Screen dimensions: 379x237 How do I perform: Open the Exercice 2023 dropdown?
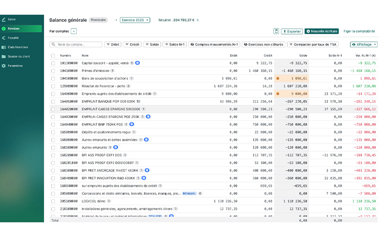click(135, 20)
